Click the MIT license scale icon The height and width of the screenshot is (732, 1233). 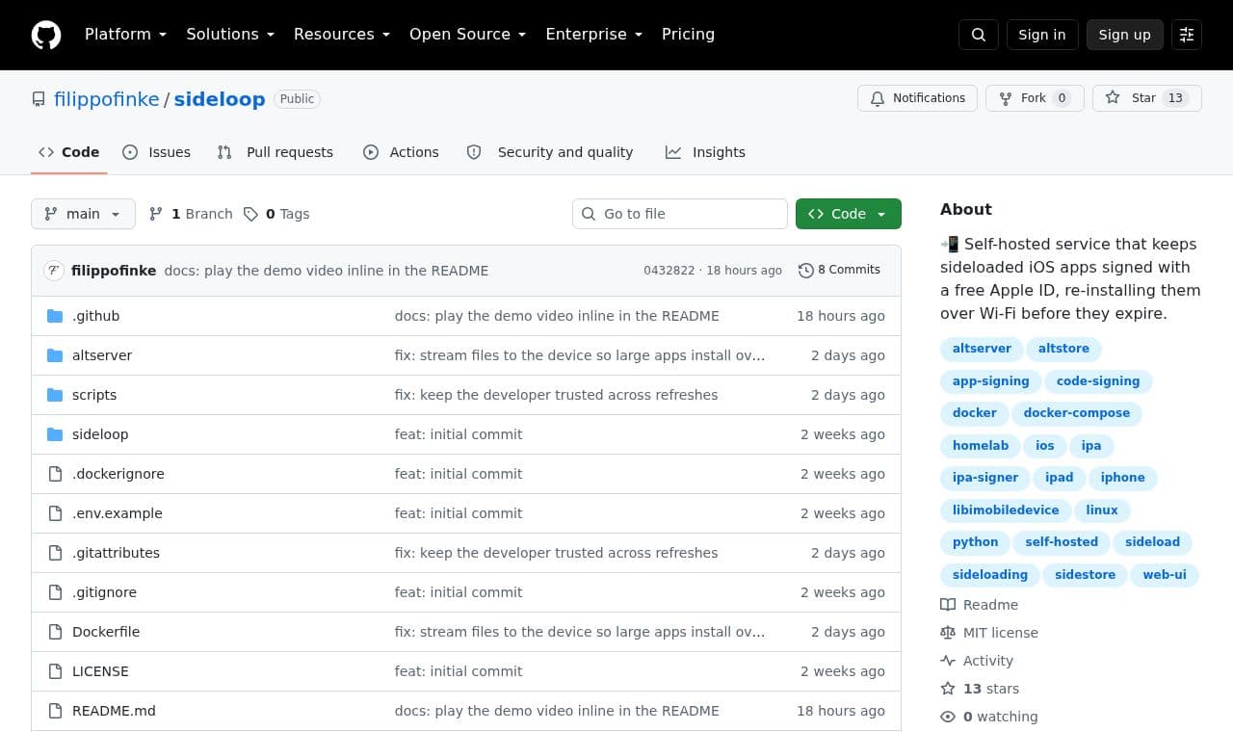[x=948, y=633]
